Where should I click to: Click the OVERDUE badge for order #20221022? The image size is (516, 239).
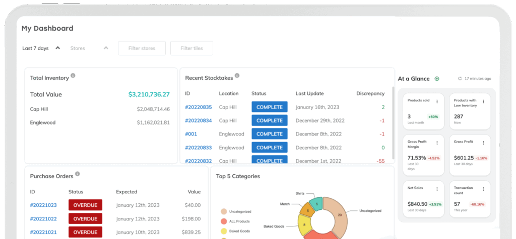point(85,218)
